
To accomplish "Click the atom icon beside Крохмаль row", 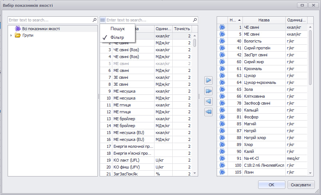I will click(222, 69).
